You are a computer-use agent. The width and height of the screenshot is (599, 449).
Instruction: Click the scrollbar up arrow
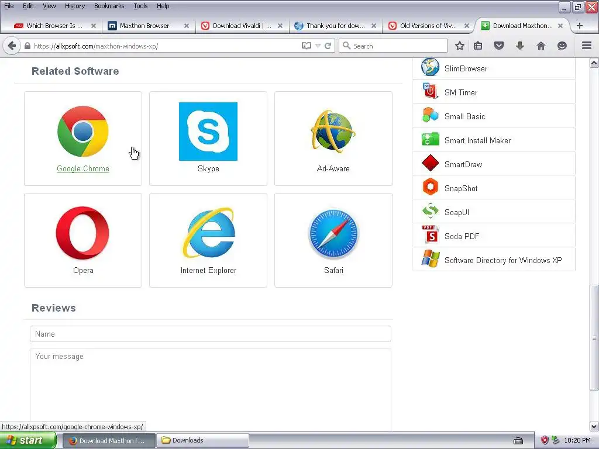pos(594,63)
